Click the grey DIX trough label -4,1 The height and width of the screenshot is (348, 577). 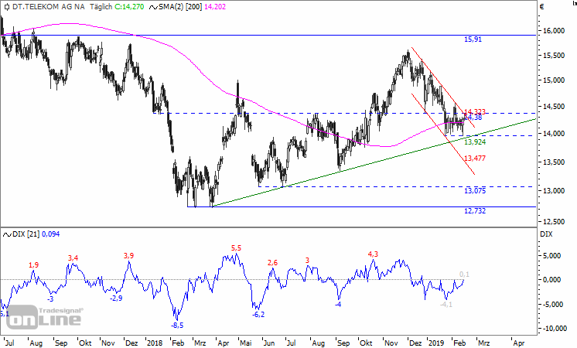(x=446, y=305)
